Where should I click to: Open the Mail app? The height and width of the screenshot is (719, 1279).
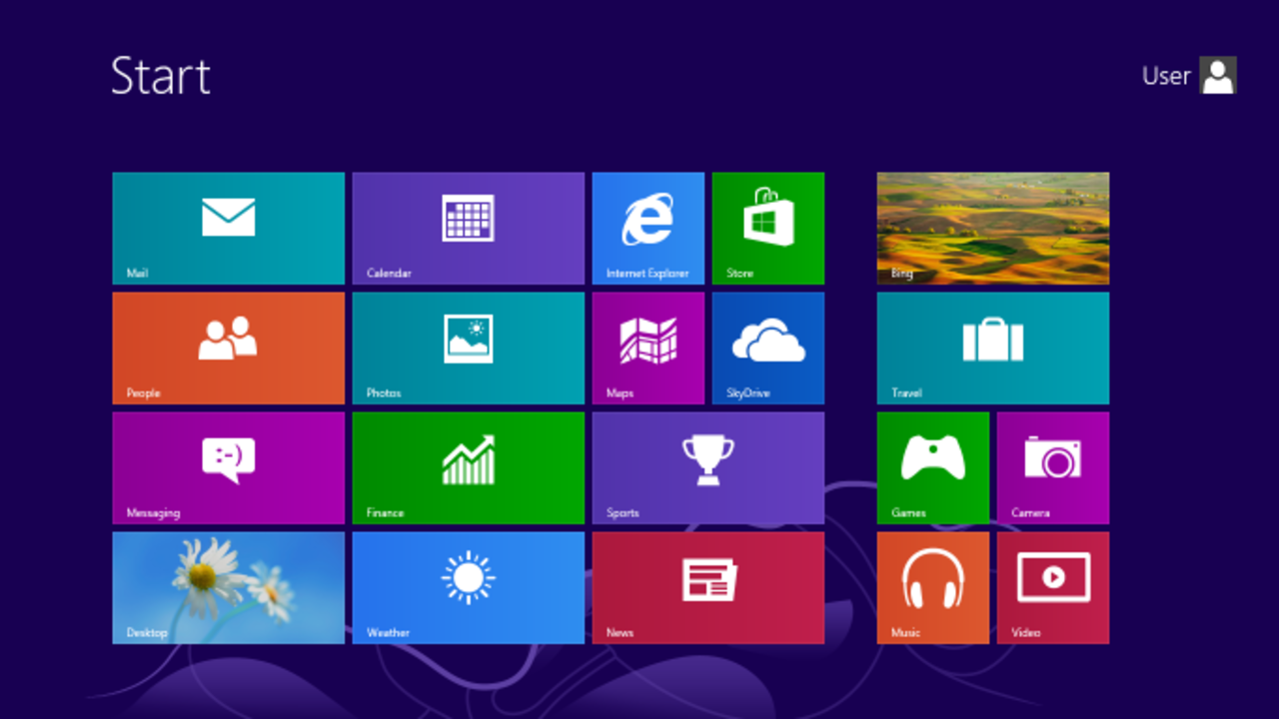[228, 228]
